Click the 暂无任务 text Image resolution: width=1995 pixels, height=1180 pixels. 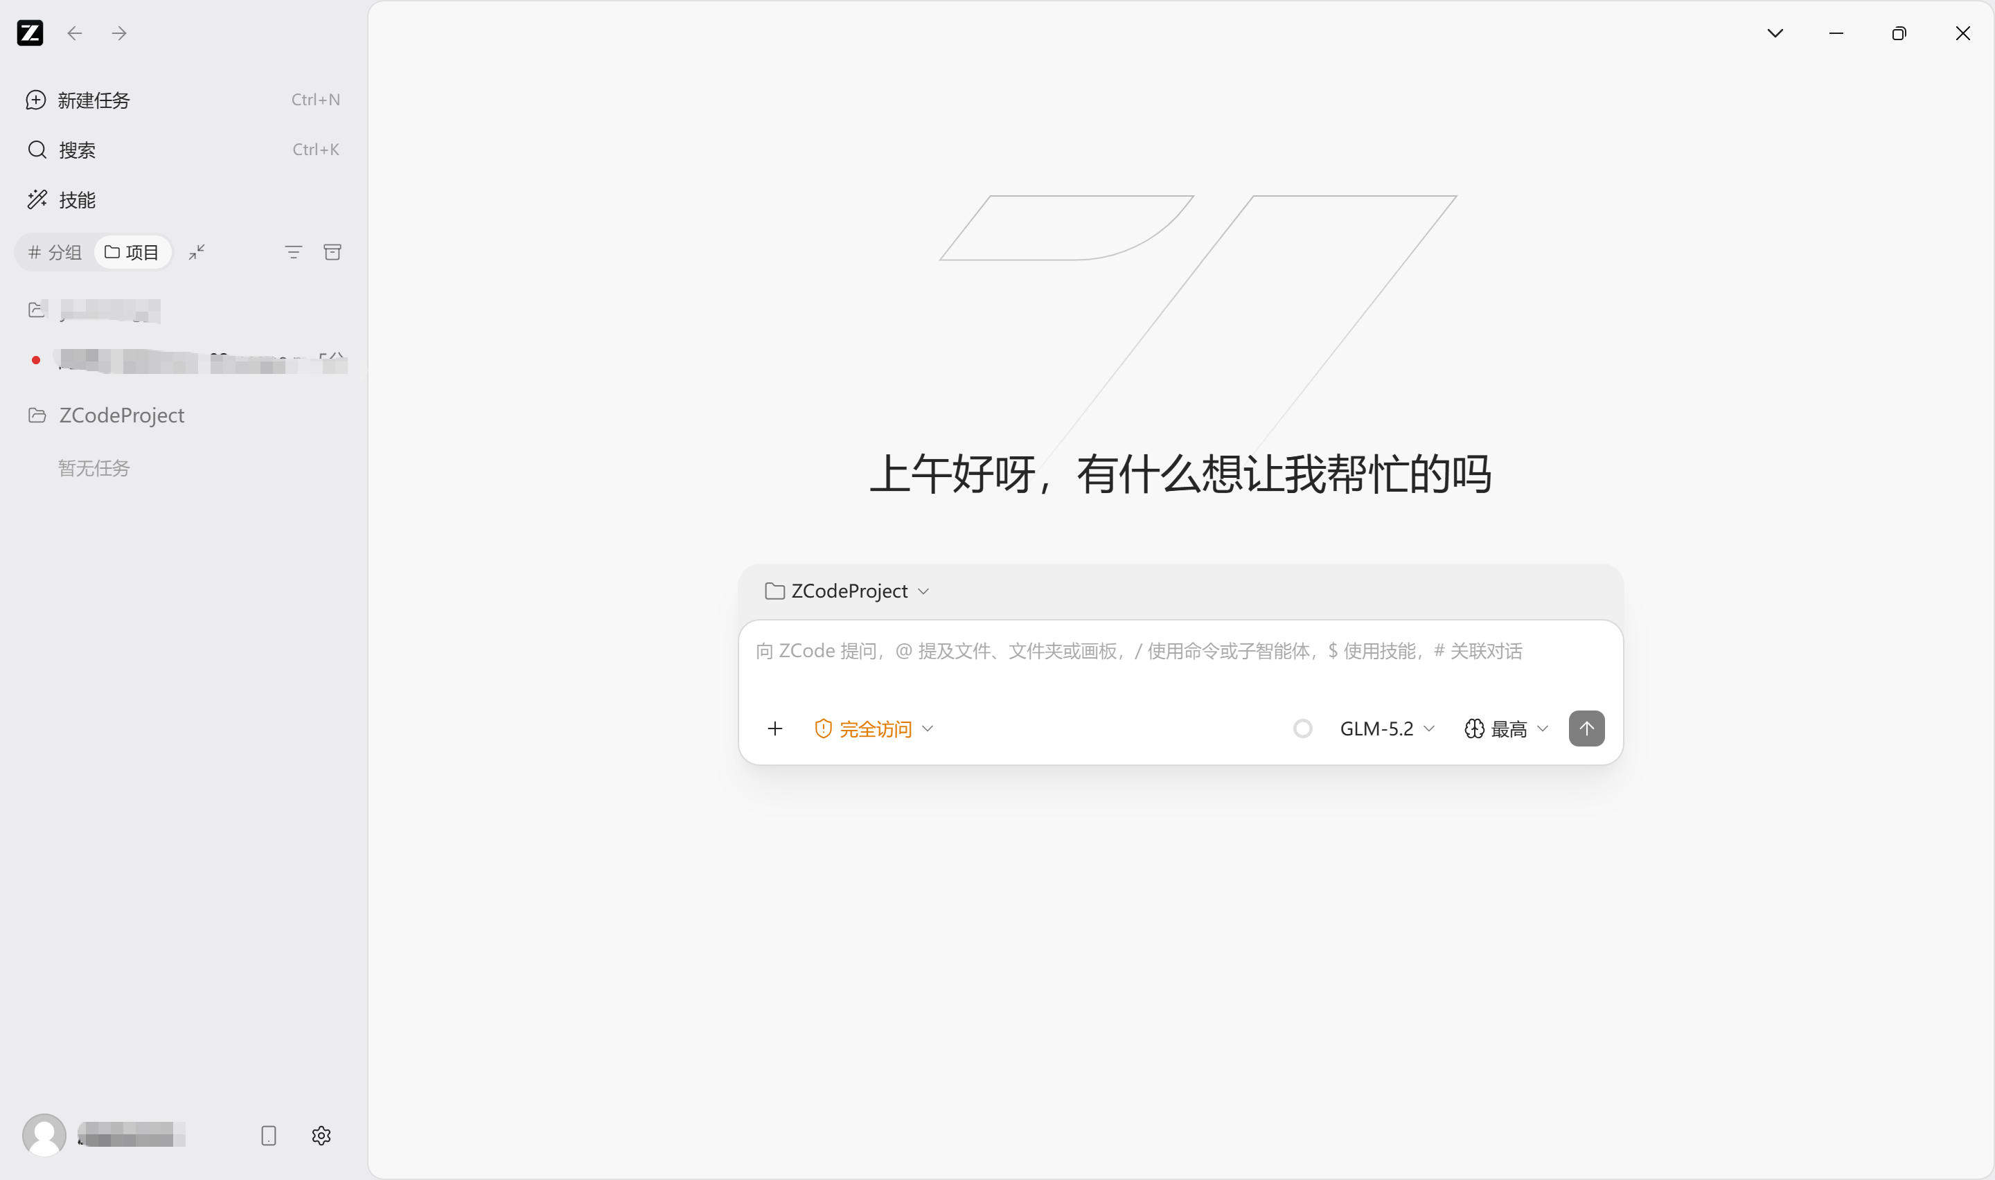[x=94, y=468]
